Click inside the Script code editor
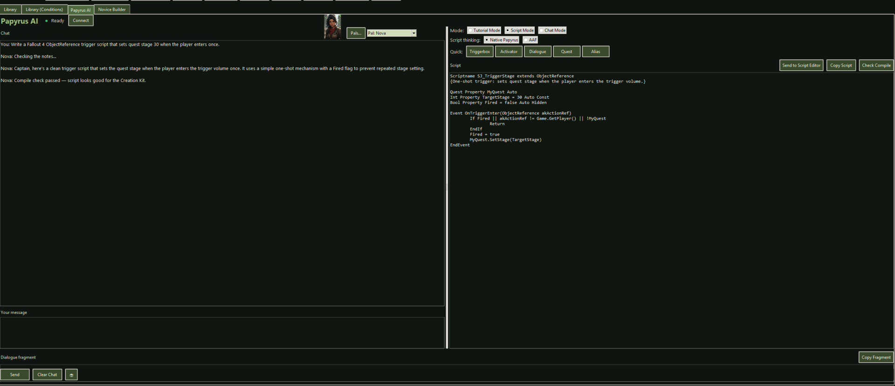The image size is (895, 386). coord(671,210)
